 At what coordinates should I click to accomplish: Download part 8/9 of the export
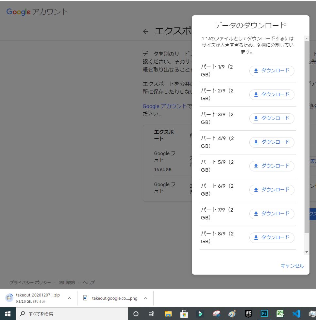pyautogui.click(x=272, y=238)
